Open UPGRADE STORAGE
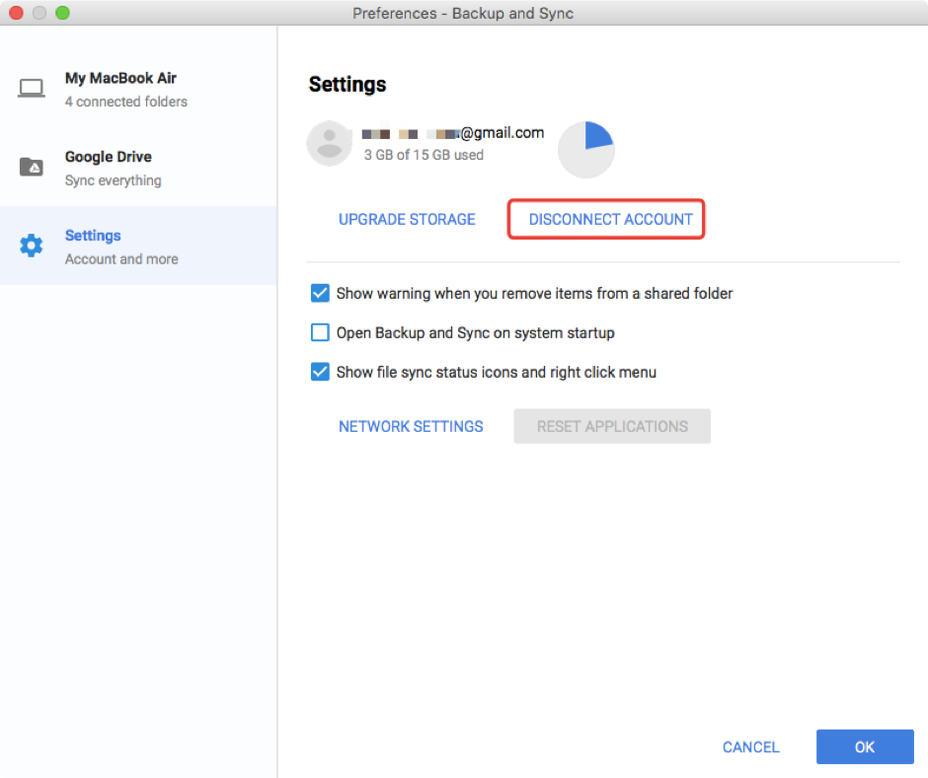Image resolution: width=928 pixels, height=778 pixels. [407, 219]
